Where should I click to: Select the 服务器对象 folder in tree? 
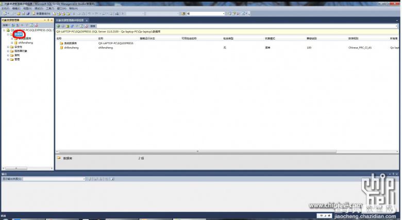coord(21,51)
